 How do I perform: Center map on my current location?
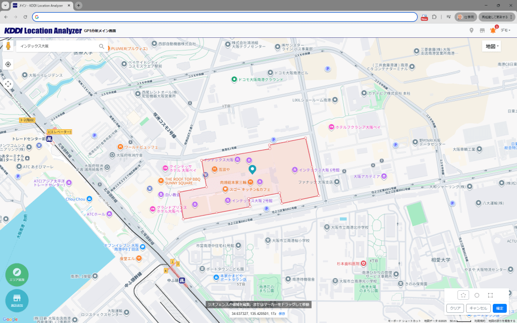pos(8,65)
